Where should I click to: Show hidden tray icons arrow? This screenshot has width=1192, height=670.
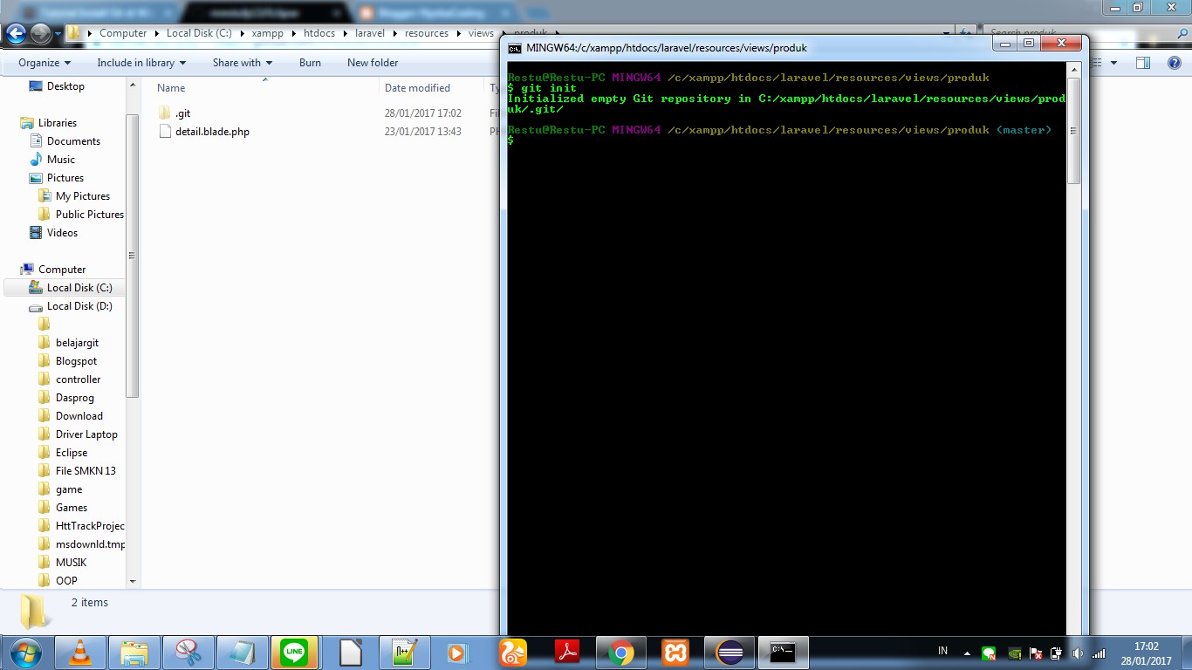(x=967, y=653)
